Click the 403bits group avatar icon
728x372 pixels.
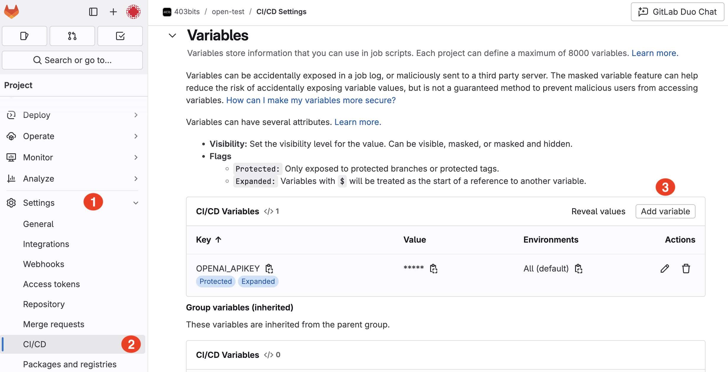(167, 12)
